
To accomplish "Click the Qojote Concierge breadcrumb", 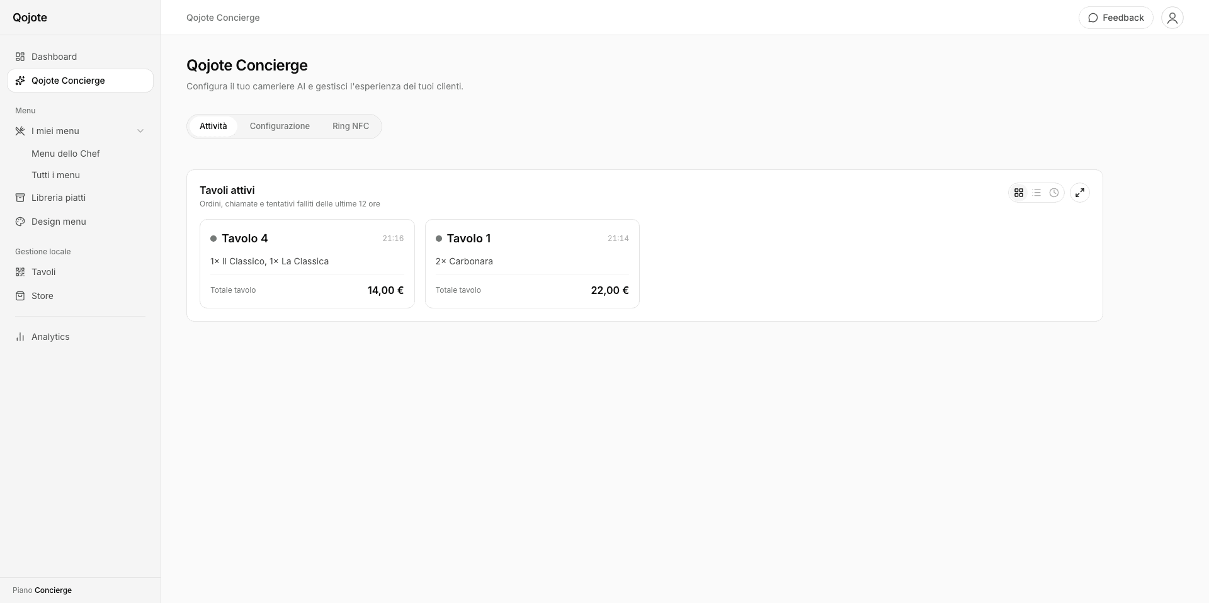I will click(223, 18).
